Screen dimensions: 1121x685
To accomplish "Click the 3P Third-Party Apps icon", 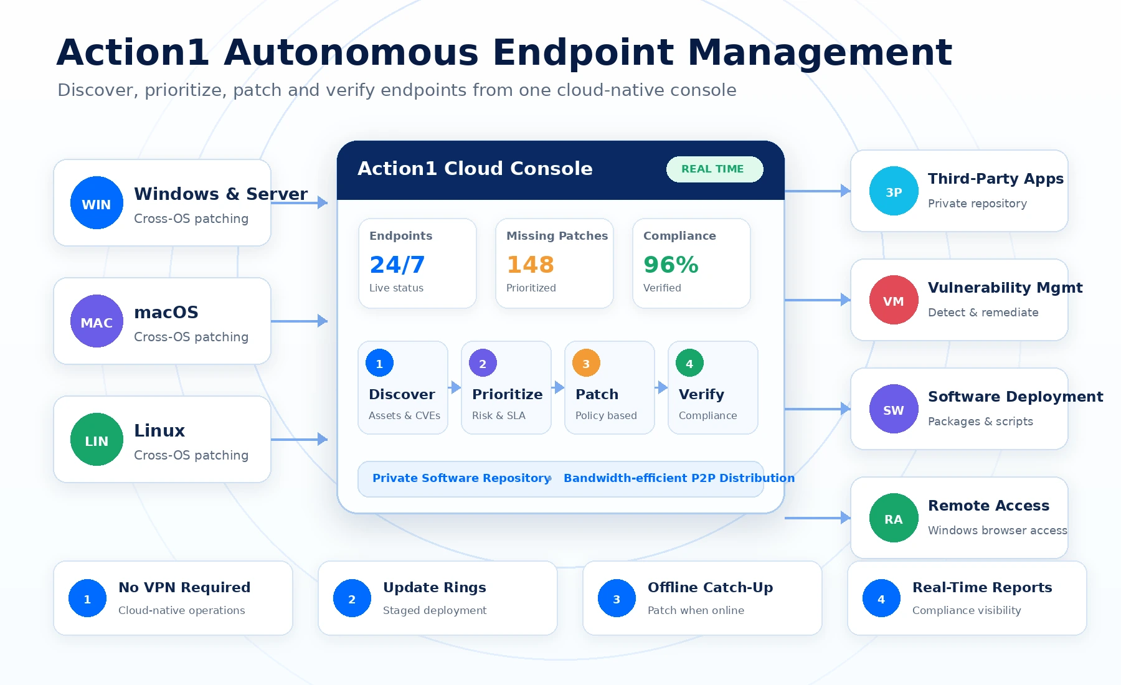I will click(894, 191).
